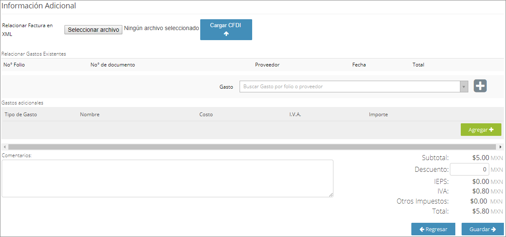Focus the Comentarios text area
Viewport: 506px width, 237px height.
point(168,178)
